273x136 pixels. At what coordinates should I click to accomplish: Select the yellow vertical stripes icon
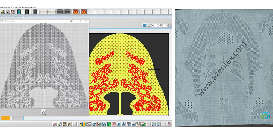(84, 124)
